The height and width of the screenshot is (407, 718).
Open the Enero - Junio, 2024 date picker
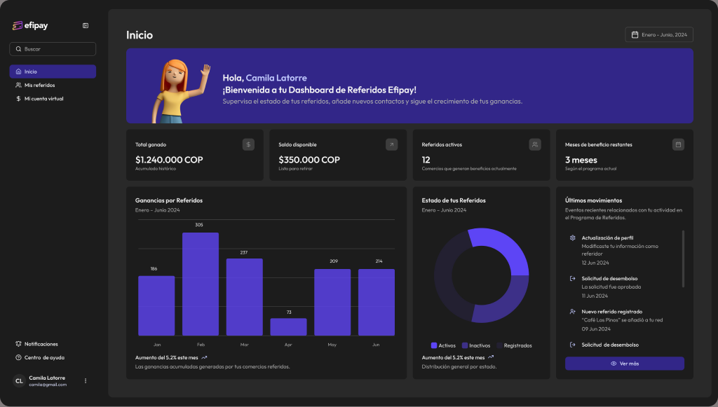pyautogui.click(x=659, y=35)
